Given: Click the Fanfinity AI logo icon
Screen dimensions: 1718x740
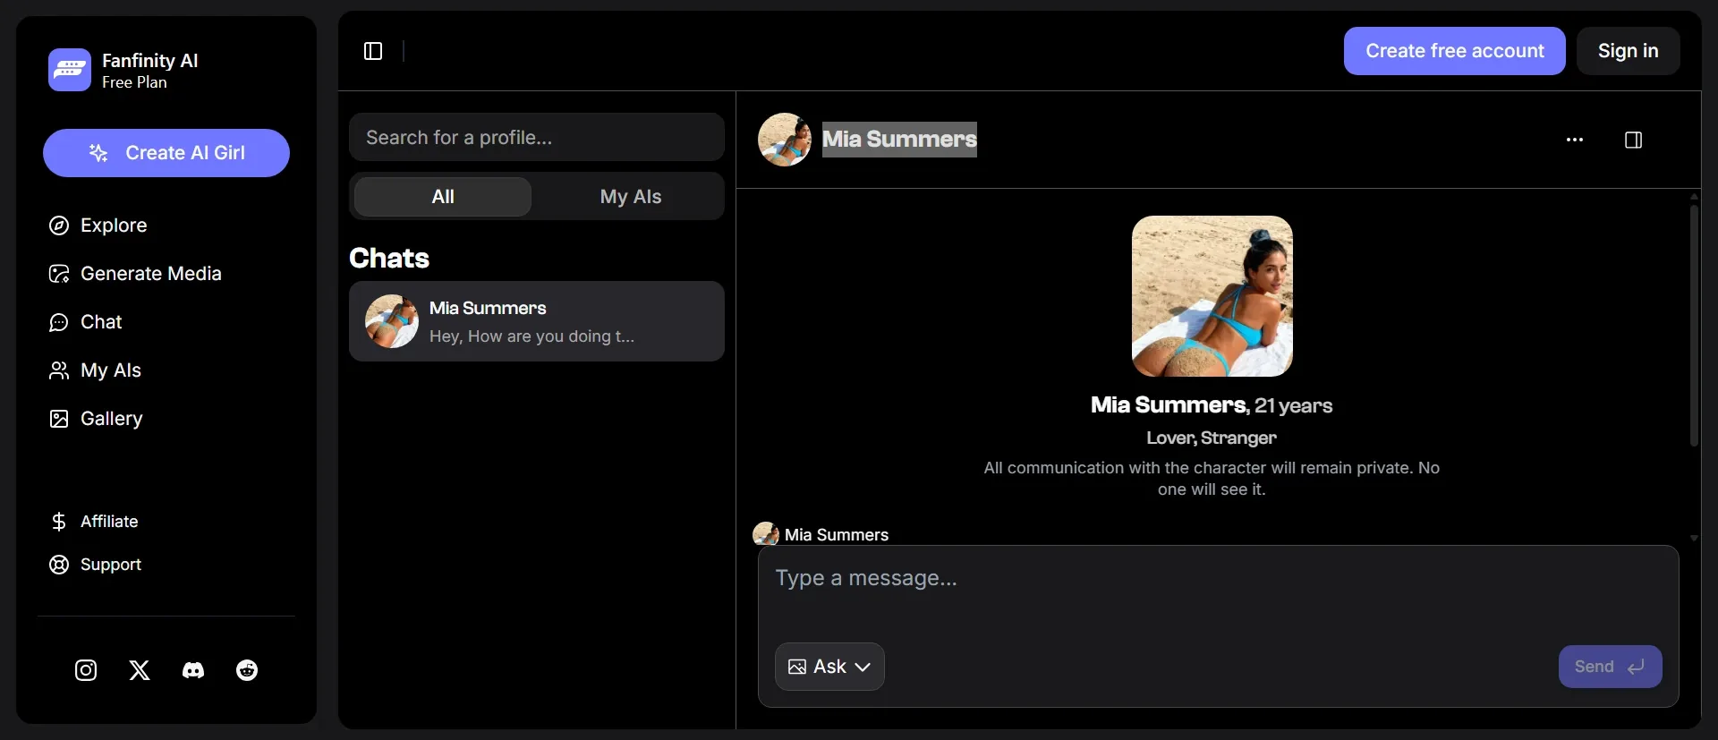Looking at the screenshot, I should pyautogui.click(x=70, y=70).
